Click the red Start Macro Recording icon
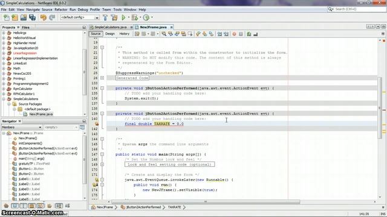The image size is (387, 217). (x=234, y=34)
